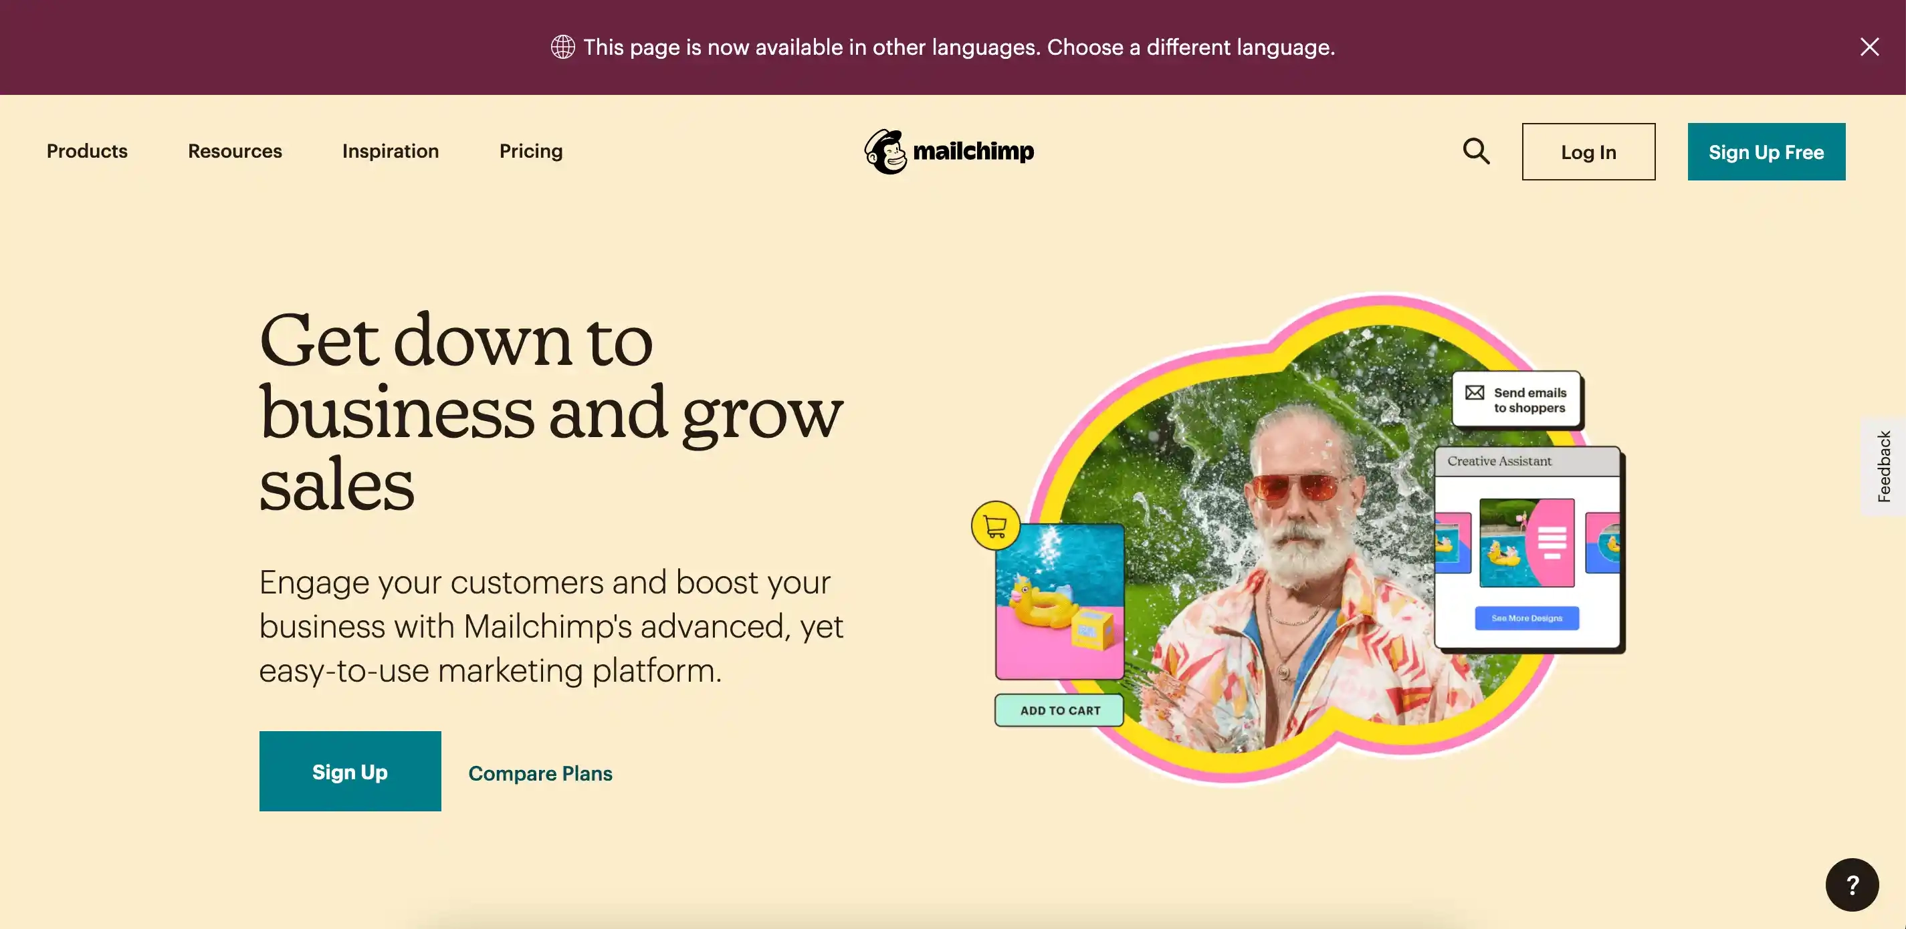The height and width of the screenshot is (929, 1906).
Task: Click the Sign Up button in hero section
Action: (x=349, y=771)
